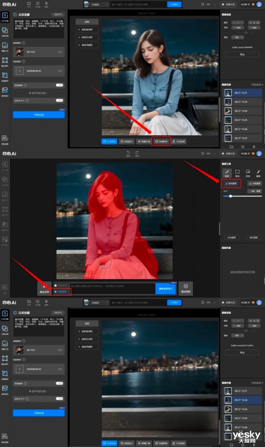Expand 展开高级设置 beside the empty landscape image
Image resolution: width=265 pixels, height=447 pixels.
tap(39, 391)
